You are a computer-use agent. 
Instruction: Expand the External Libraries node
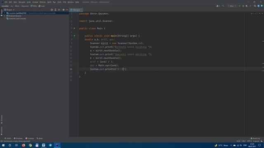[5, 16]
